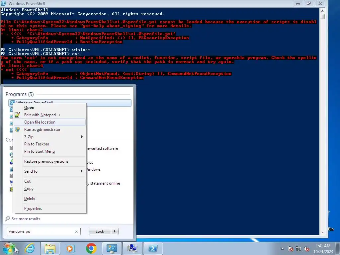340x255 pixels.
Task: Click the PowerShell vertical scroll thumb
Action: point(322,17)
